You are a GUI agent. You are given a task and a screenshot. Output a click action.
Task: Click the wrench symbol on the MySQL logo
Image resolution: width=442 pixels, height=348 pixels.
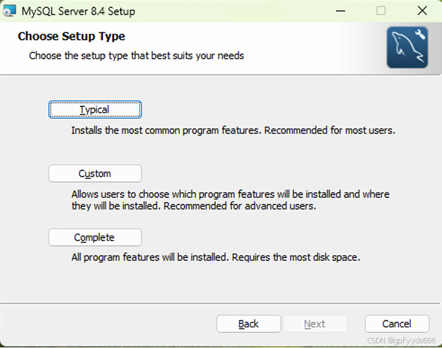420,34
